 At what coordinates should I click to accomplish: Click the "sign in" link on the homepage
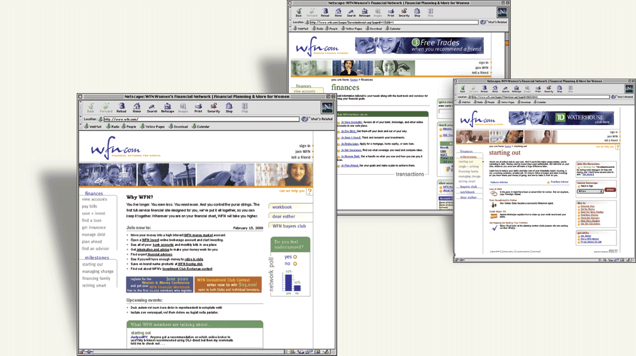[x=304, y=146]
